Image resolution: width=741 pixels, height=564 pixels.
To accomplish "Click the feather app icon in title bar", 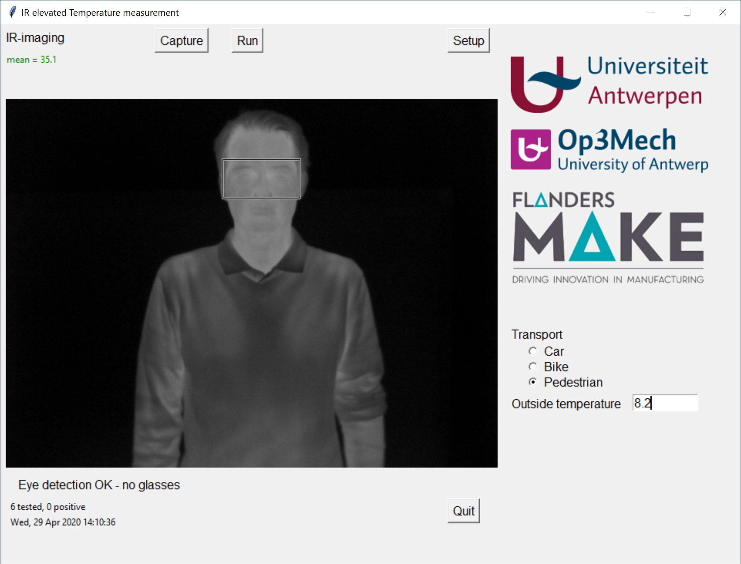I will 12,12.
